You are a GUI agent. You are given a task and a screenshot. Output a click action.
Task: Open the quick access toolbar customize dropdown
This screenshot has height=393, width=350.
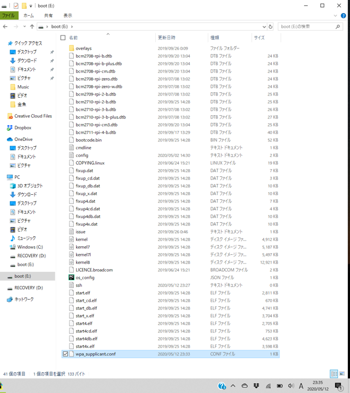[31, 6]
